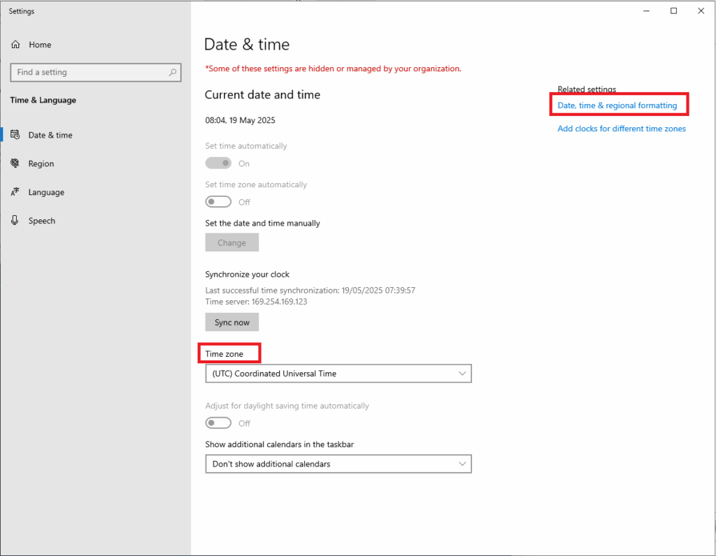This screenshot has height=556, width=716.
Task: Click the Region globe icon
Action: coord(15,163)
